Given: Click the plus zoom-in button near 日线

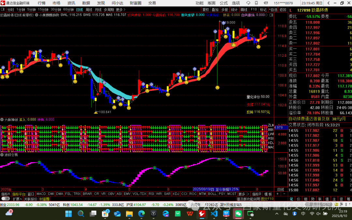Looking at the screenshot, I should pyautogui.click(x=277, y=194).
